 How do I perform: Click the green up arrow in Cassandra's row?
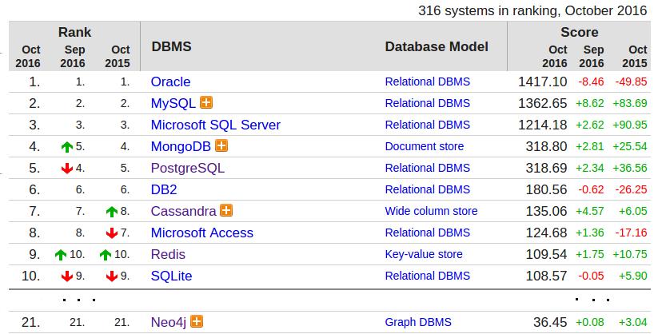[x=111, y=211]
